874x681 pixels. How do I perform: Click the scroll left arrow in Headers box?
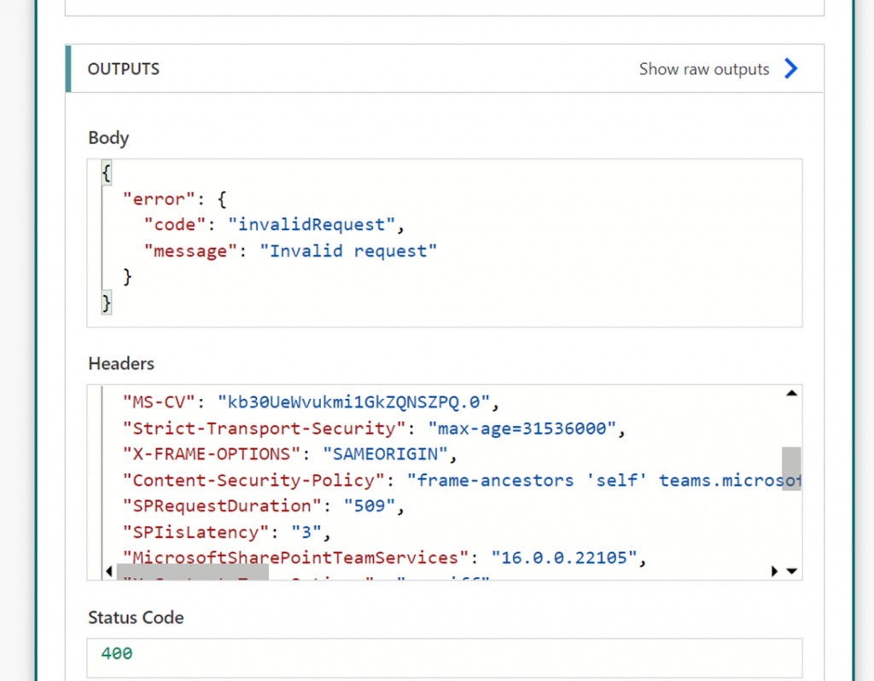point(108,571)
